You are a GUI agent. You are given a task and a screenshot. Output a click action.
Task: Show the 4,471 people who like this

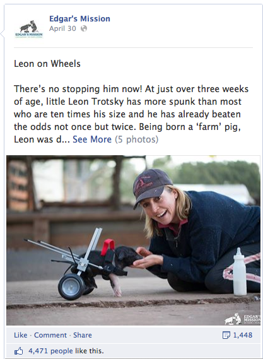point(66,351)
